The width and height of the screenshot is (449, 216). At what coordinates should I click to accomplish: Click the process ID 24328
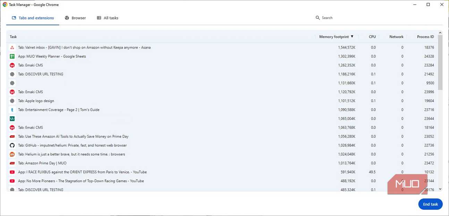(x=429, y=56)
